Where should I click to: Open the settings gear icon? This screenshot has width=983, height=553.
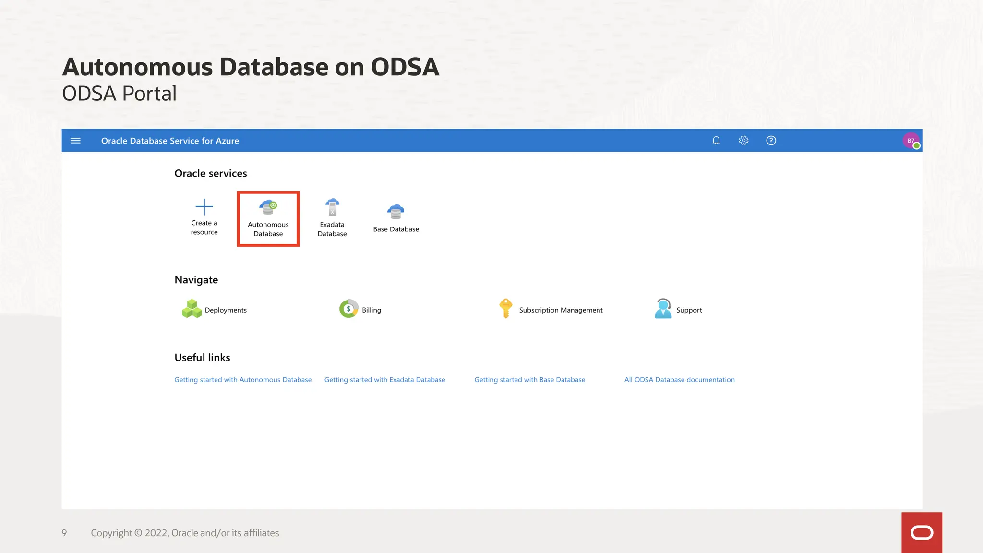coord(743,141)
